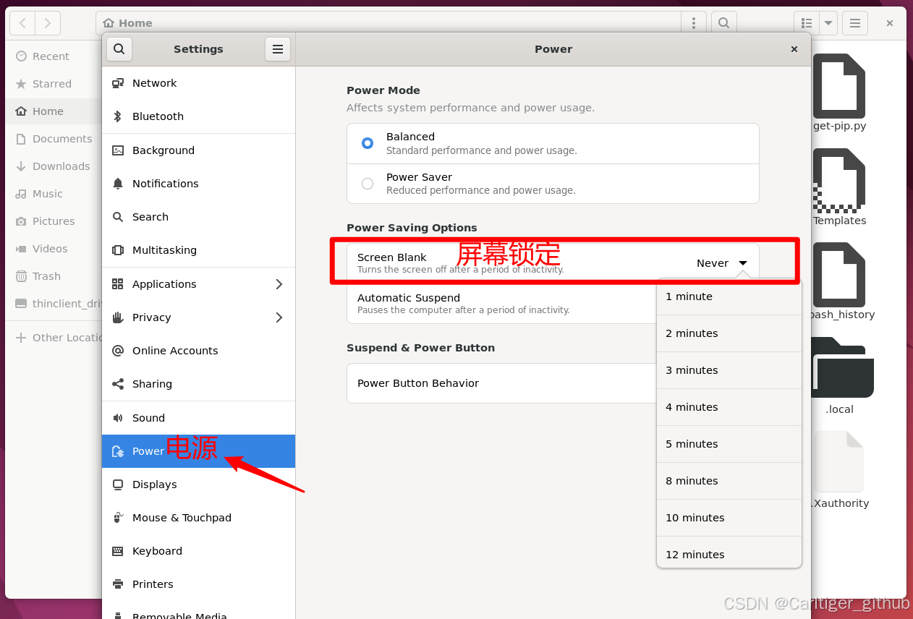Open the Settings search button
Image resolution: width=913 pixels, height=619 pixels.
[119, 49]
